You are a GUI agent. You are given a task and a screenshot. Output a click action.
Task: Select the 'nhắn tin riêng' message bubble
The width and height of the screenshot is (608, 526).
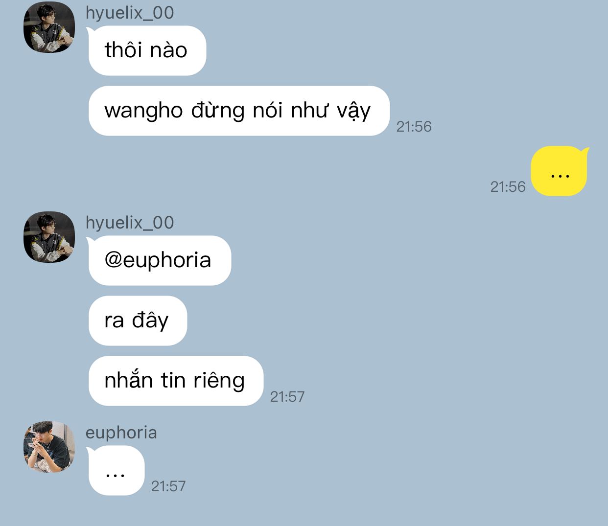coord(176,381)
